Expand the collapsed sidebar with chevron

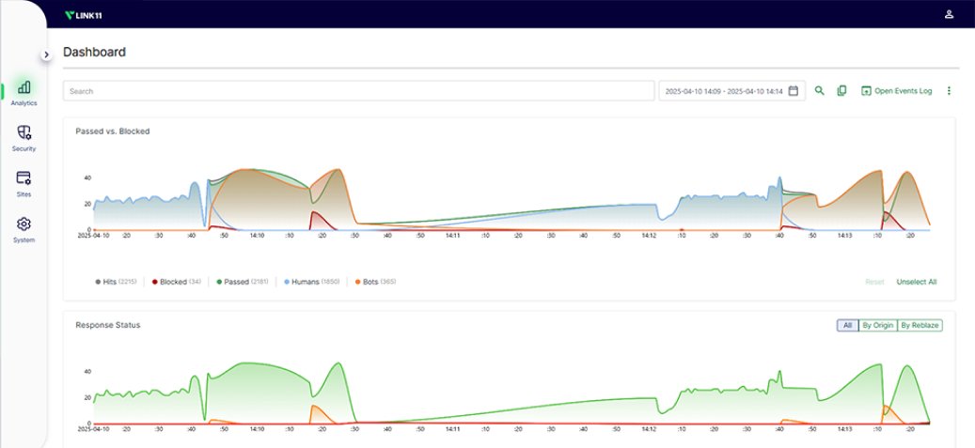point(46,54)
